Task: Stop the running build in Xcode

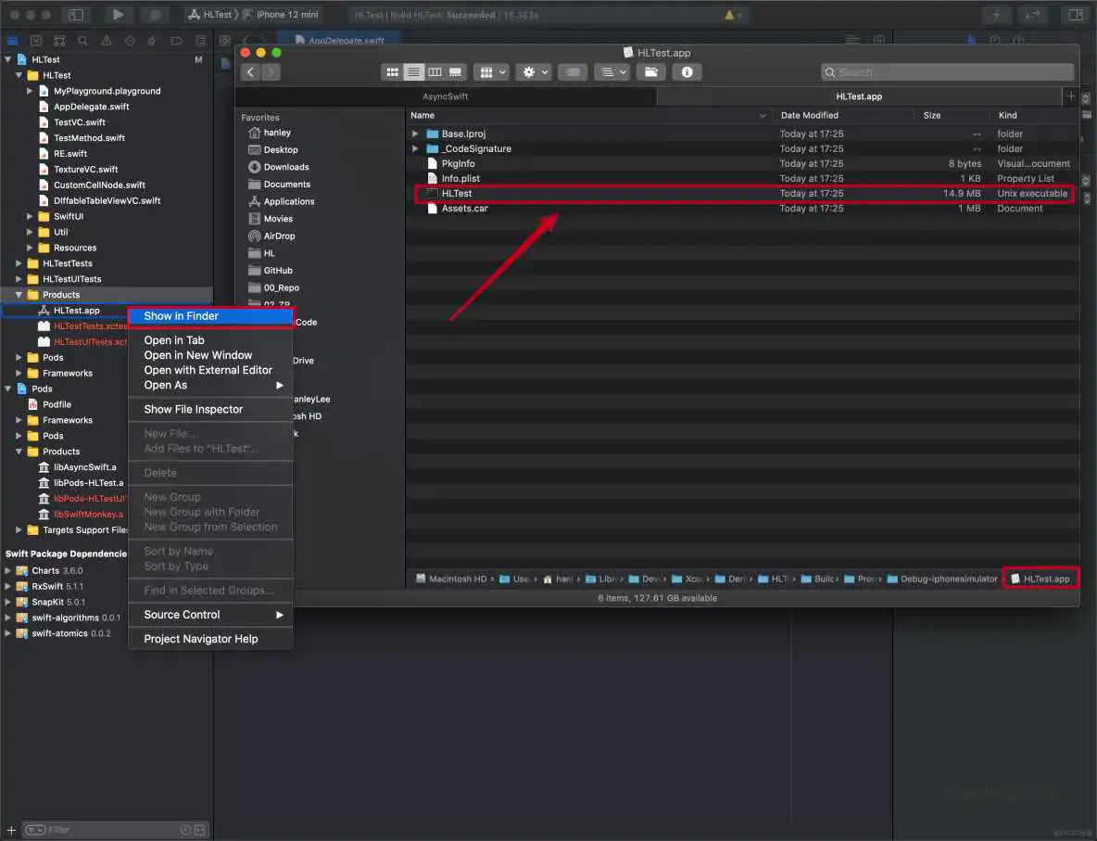Action: (156, 14)
